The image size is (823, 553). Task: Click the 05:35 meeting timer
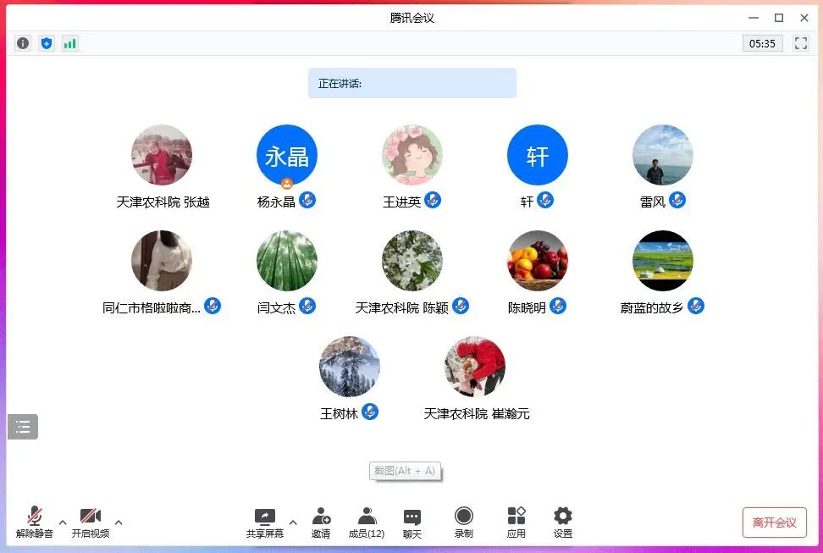point(762,43)
